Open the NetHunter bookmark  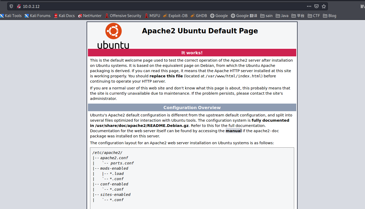[x=90, y=16]
